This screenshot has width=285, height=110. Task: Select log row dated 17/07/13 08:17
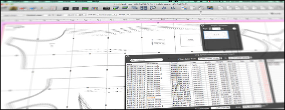(136, 81)
